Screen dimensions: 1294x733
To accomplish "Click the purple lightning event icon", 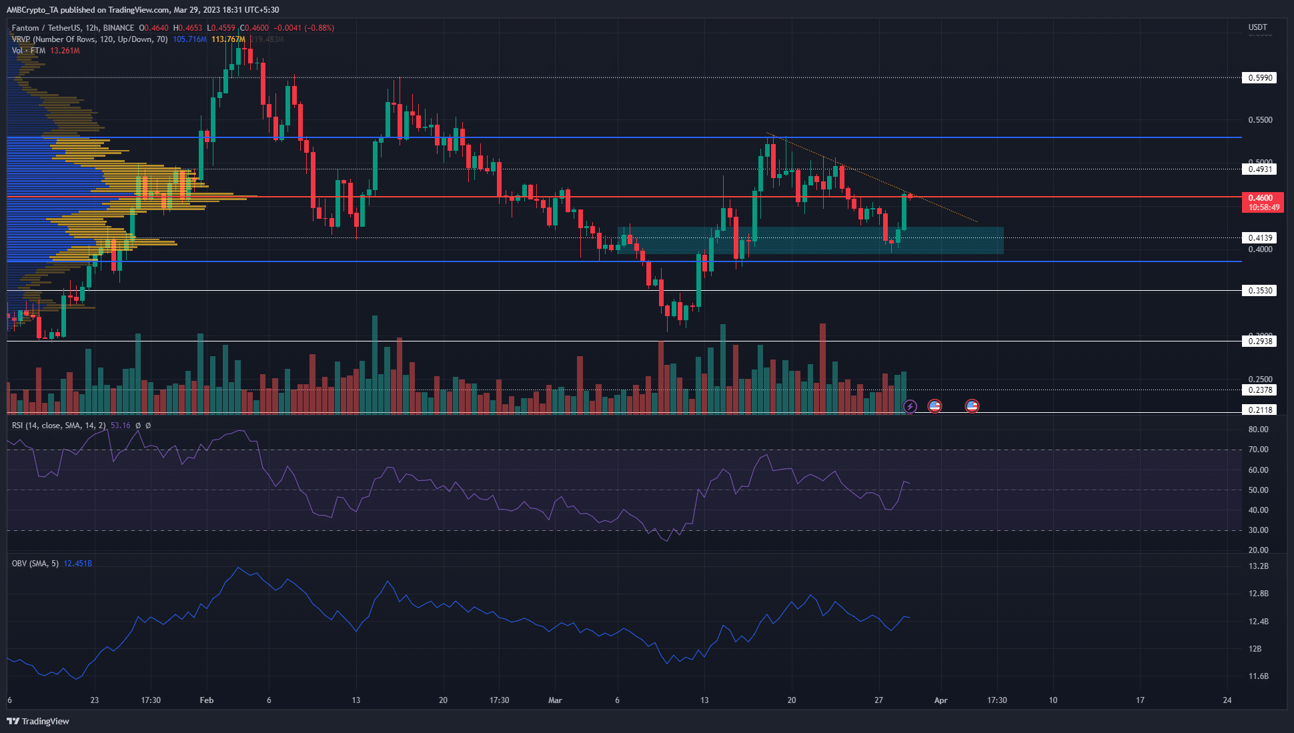I will (x=910, y=406).
